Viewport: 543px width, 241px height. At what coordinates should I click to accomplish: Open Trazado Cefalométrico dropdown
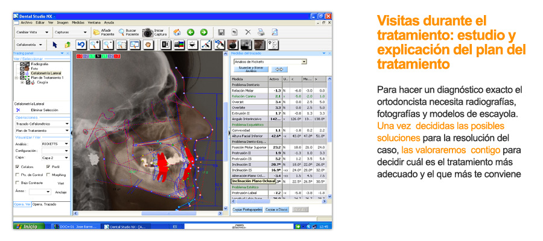[42, 124]
